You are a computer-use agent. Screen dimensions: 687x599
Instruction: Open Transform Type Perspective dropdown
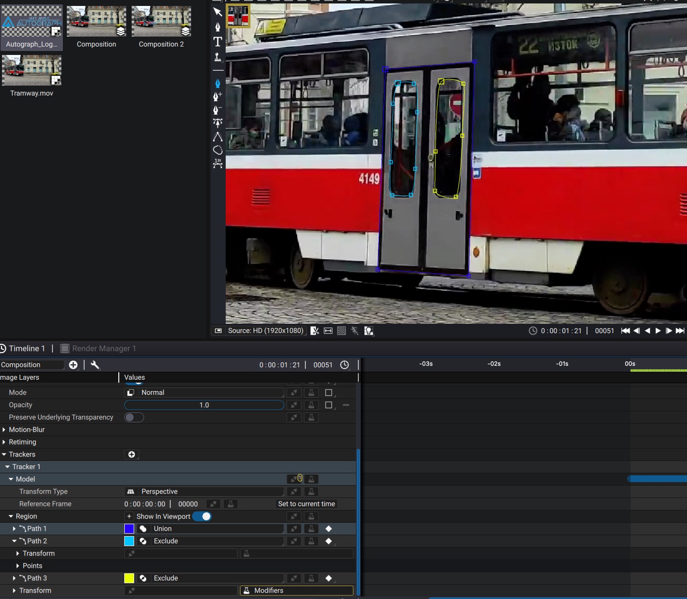click(204, 492)
